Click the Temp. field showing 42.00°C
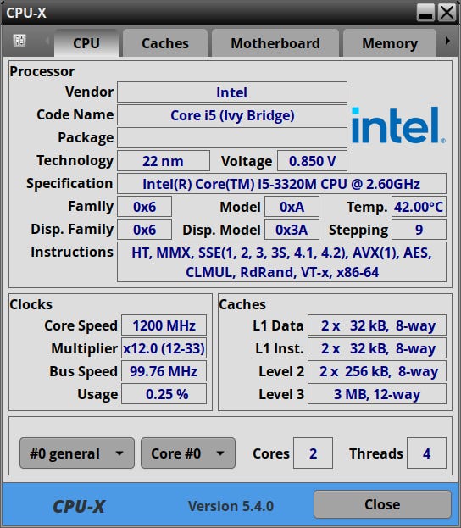The image size is (461, 528). pyautogui.click(x=419, y=207)
